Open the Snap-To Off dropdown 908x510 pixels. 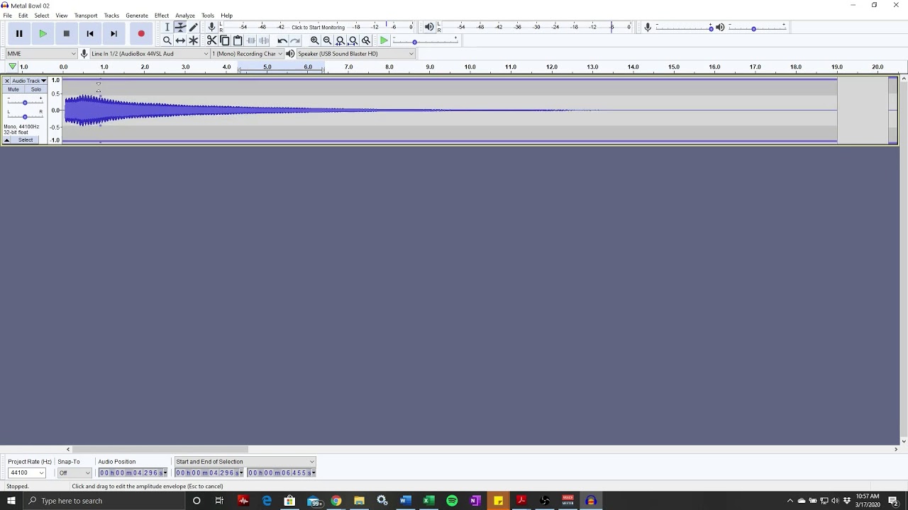(74, 473)
